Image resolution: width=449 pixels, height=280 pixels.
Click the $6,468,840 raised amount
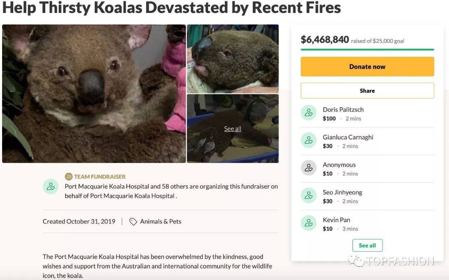[x=325, y=39]
